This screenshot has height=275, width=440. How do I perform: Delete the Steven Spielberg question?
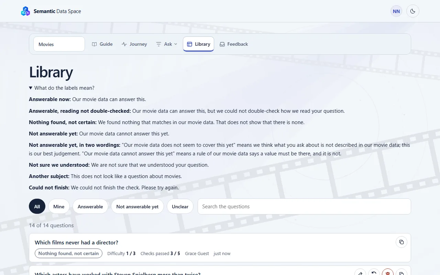click(x=388, y=274)
